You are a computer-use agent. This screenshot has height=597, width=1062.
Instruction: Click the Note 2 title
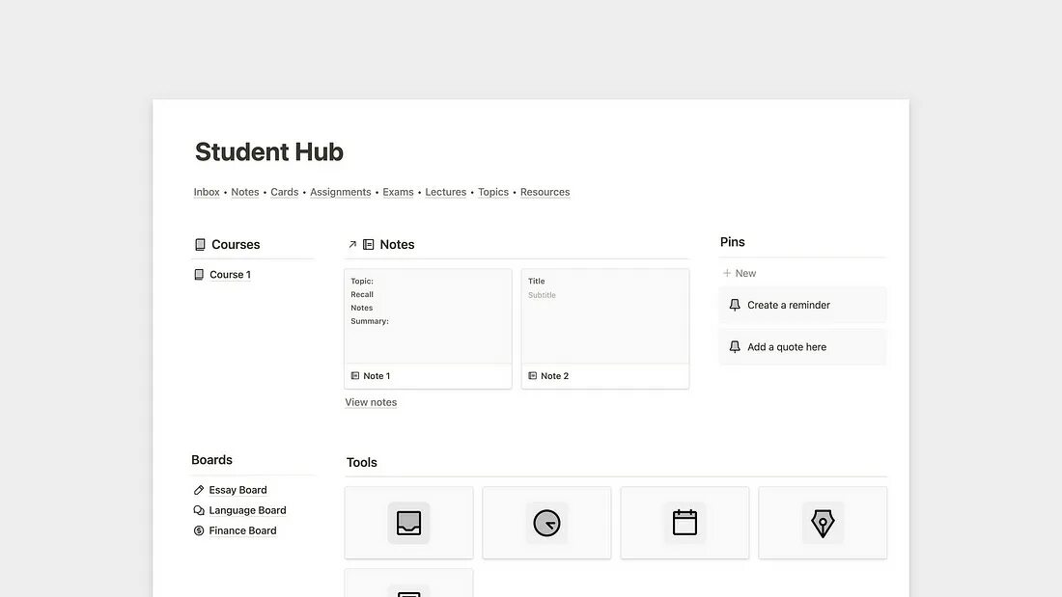pos(555,376)
